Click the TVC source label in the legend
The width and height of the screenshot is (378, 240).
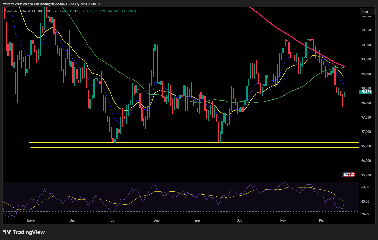[56, 11]
